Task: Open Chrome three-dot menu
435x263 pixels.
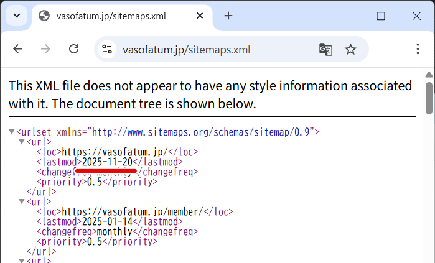Action: pyautogui.click(x=418, y=49)
